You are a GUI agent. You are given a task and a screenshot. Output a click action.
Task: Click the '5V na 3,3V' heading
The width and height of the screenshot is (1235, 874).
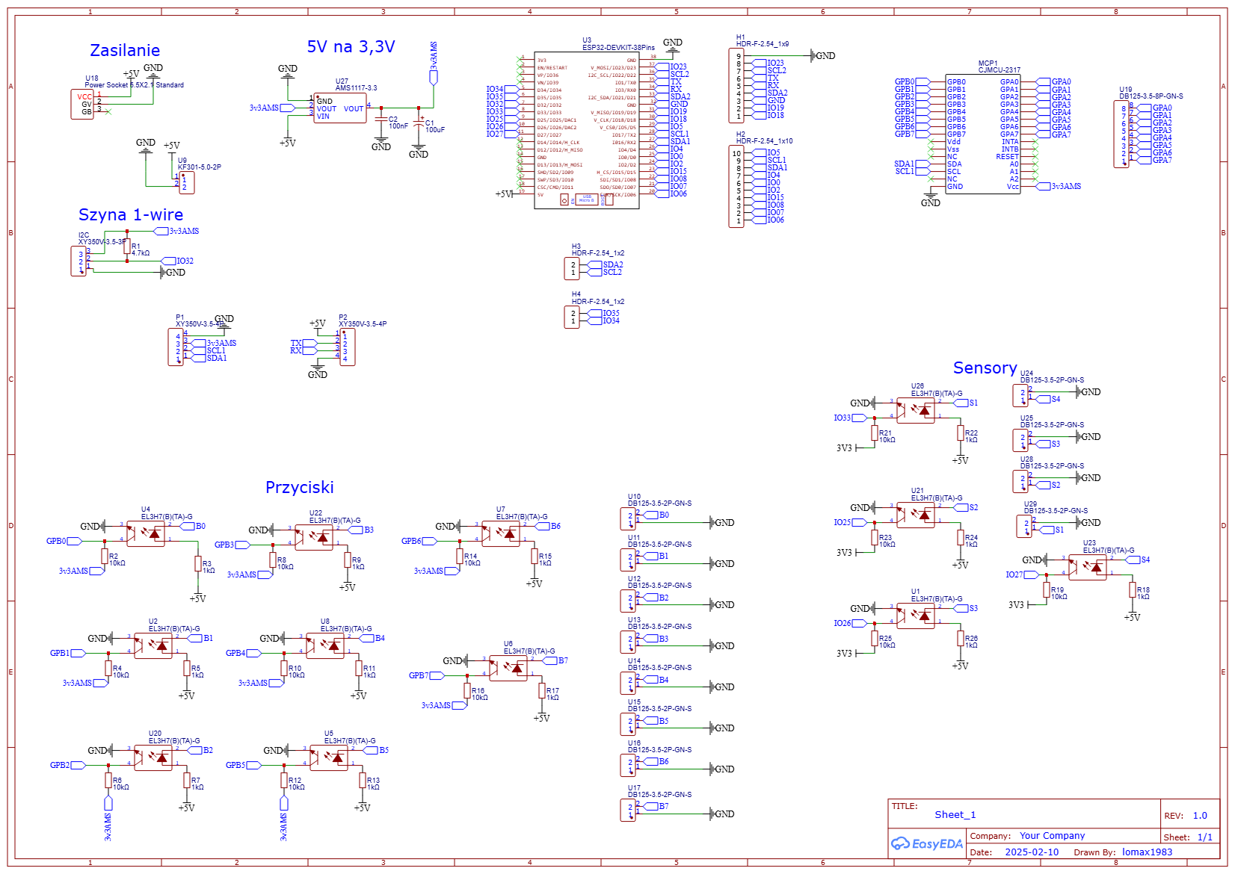click(x=351, y=46)
